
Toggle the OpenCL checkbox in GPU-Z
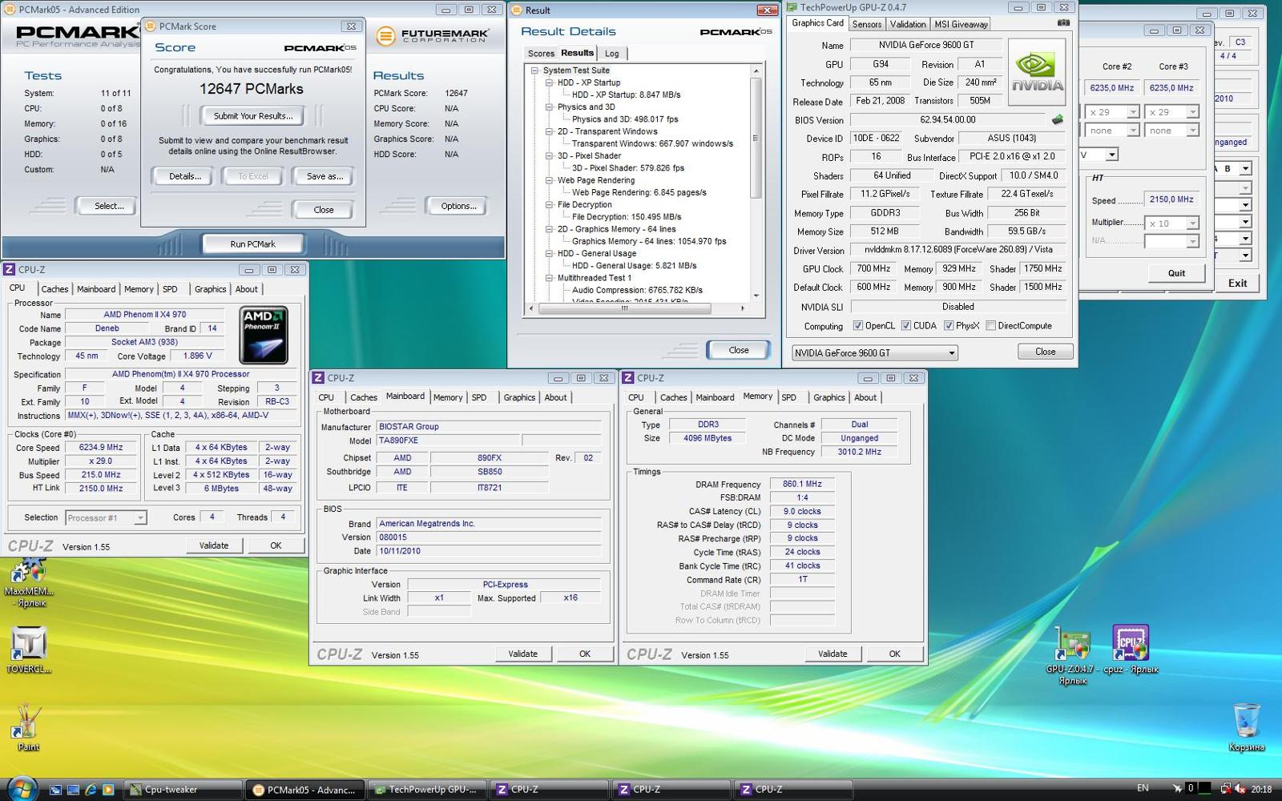(858, 326)
